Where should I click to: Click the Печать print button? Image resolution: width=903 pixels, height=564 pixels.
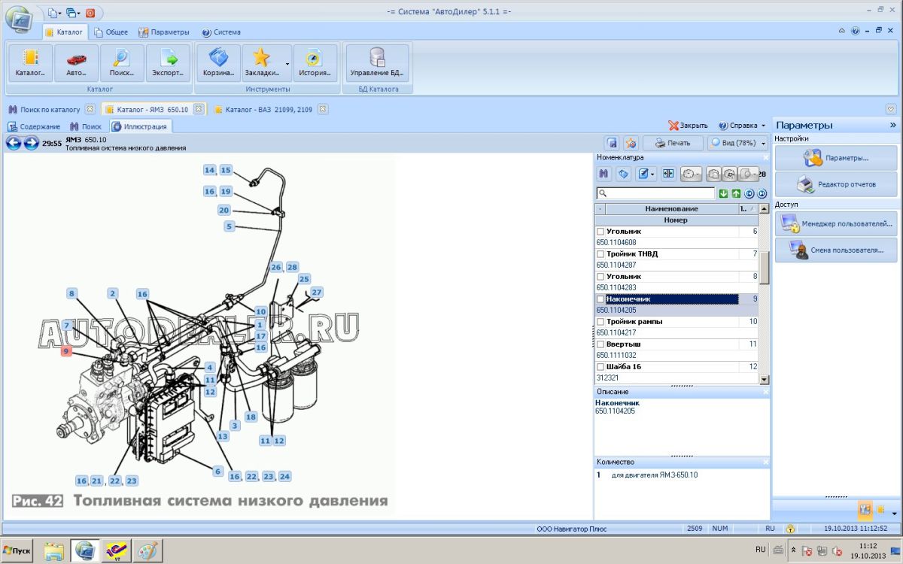[673, 143]
